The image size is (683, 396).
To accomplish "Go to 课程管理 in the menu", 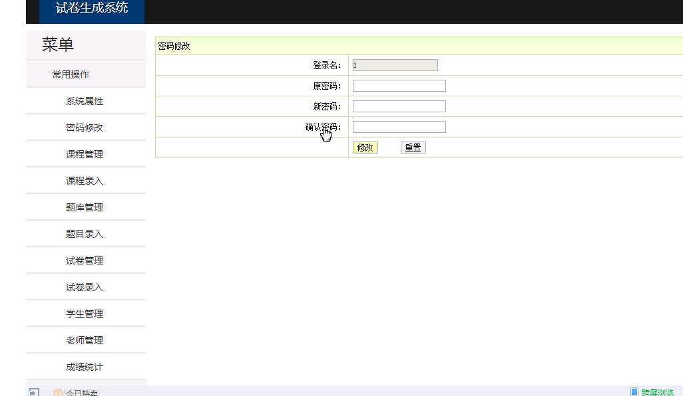I will coord(85,154).
